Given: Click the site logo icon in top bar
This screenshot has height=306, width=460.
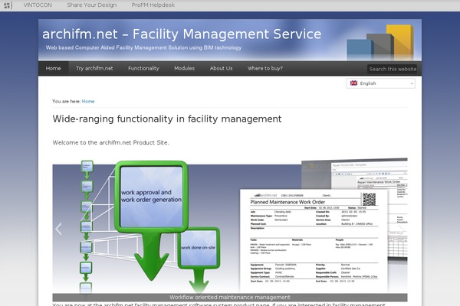Looking at the screenshot, I should click(8, 5).
